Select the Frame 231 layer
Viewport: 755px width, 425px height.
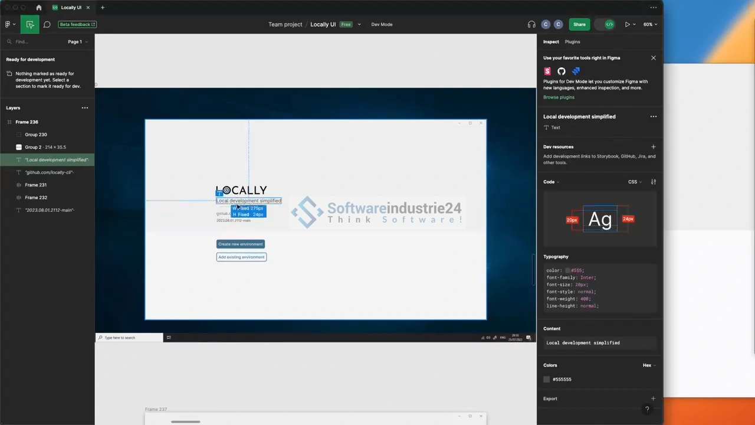click(36, 185)
